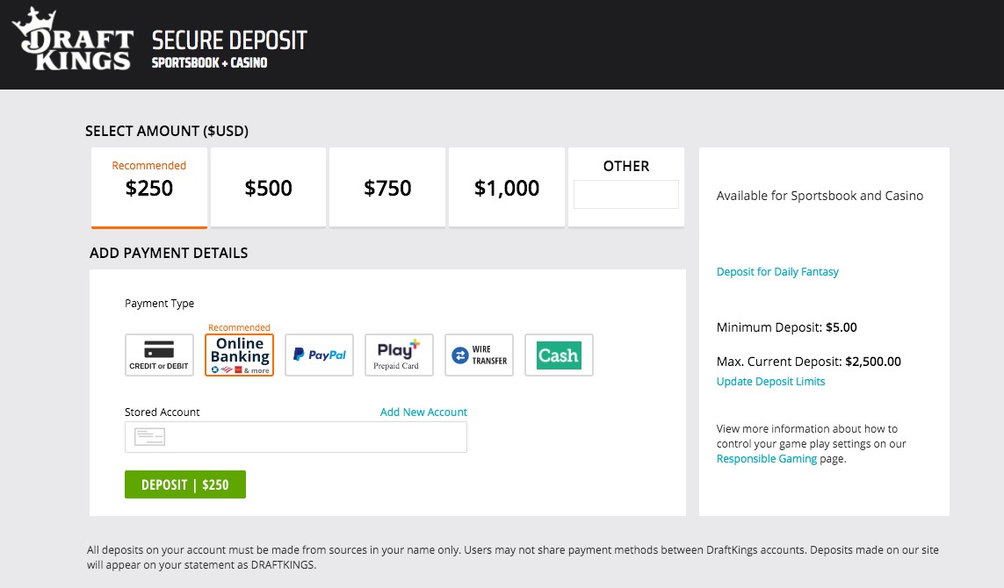Select the recommended $250 amount

click(149, 188)
